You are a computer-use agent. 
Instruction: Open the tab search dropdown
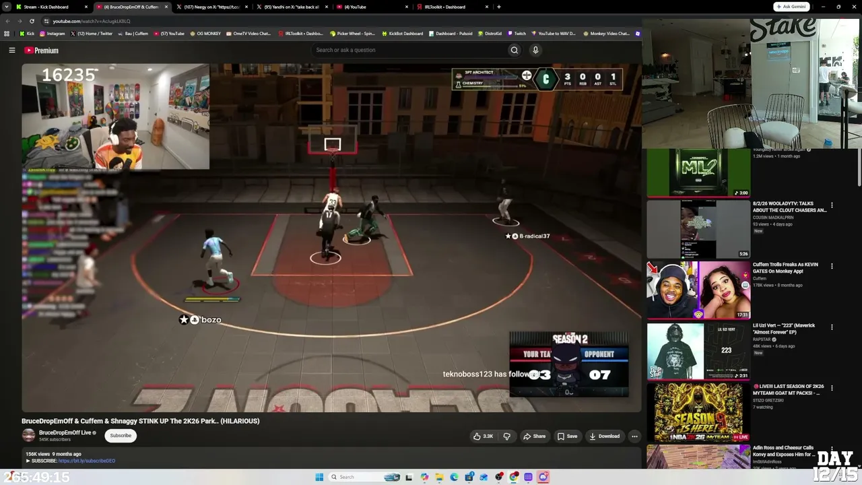coord(7,7)
